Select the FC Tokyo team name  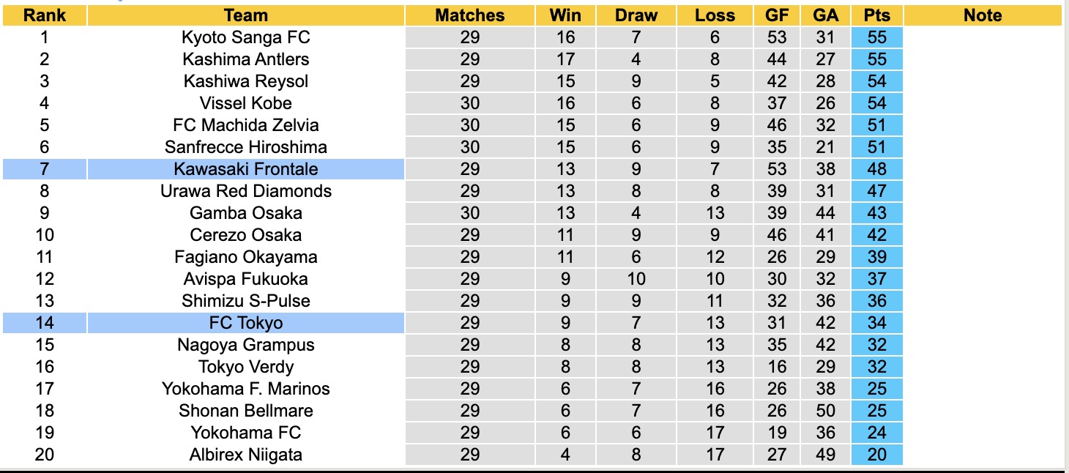246,323
